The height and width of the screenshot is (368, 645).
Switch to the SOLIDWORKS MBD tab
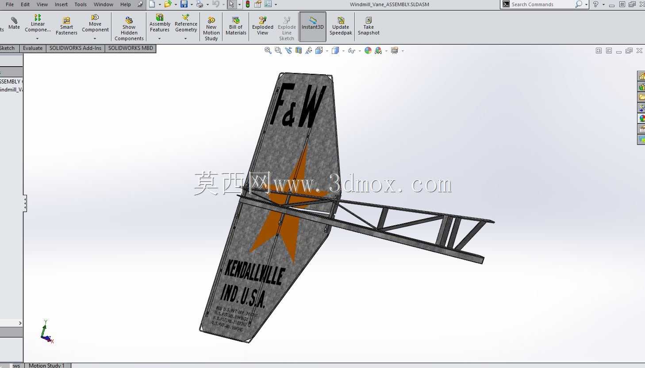(x=131, y=48)
